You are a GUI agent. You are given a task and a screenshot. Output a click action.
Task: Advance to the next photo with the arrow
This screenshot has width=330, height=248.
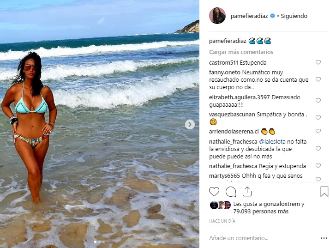(x=190, y=125)
